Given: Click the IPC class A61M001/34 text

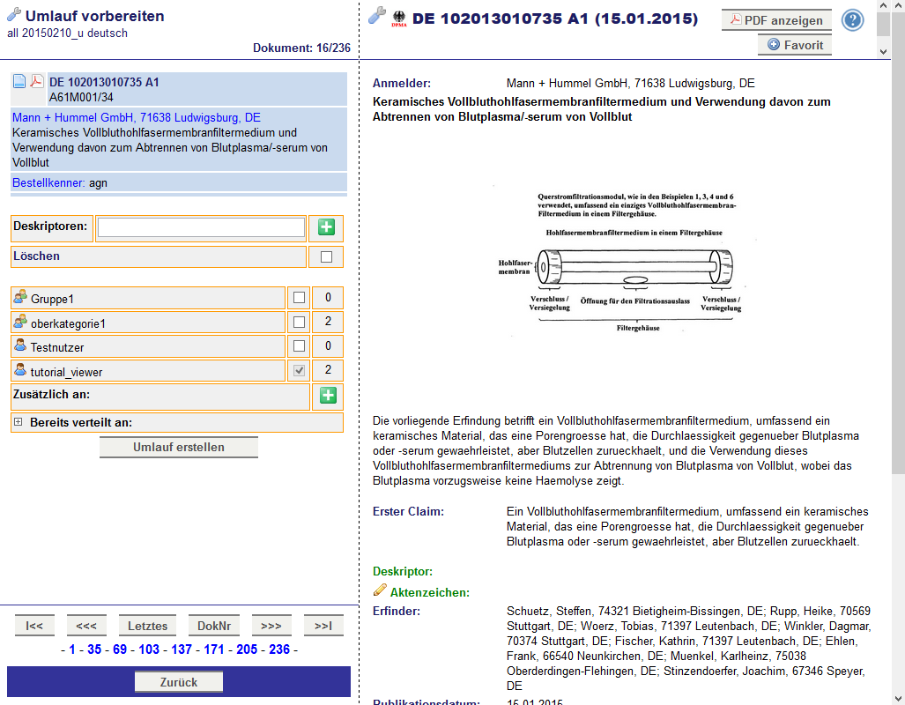Looking at the screenshot, I should coord(81,97).
